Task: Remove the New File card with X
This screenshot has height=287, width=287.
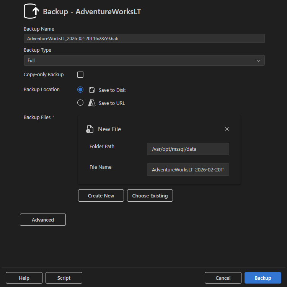Action: click(x=227, y=129)
